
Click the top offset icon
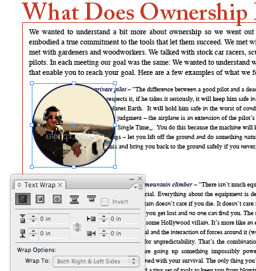(x=23, y=219)
